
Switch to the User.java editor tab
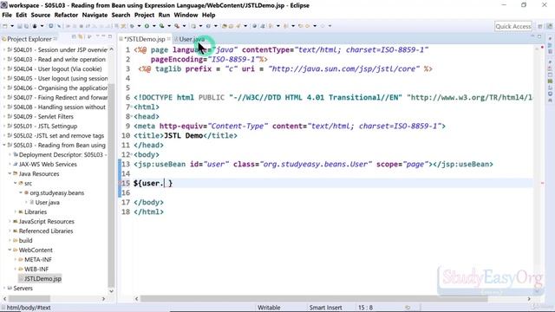192,39
